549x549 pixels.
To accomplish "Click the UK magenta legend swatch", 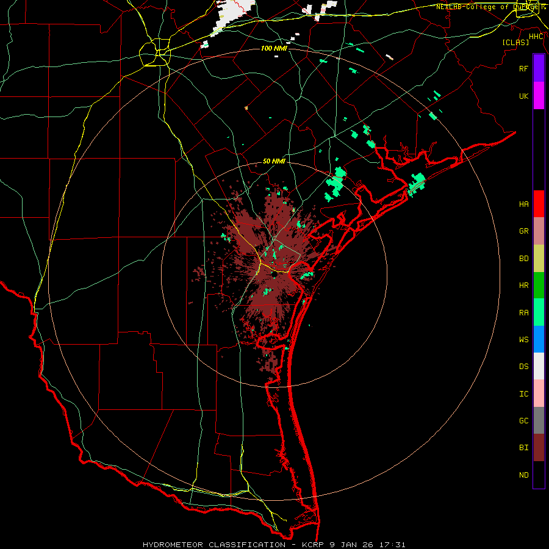I will click(539, 96).
